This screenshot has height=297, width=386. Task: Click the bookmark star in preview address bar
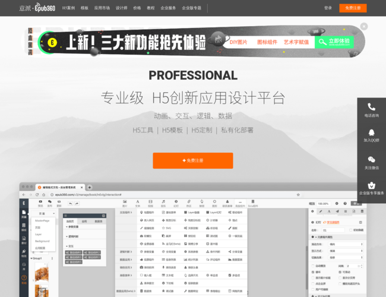pyautogui.click(x=298, y=195)
